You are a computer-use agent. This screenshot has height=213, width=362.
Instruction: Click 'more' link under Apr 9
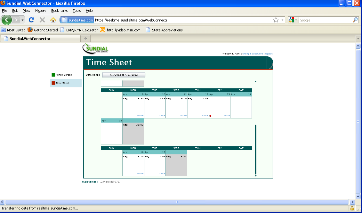coord(140,115)
